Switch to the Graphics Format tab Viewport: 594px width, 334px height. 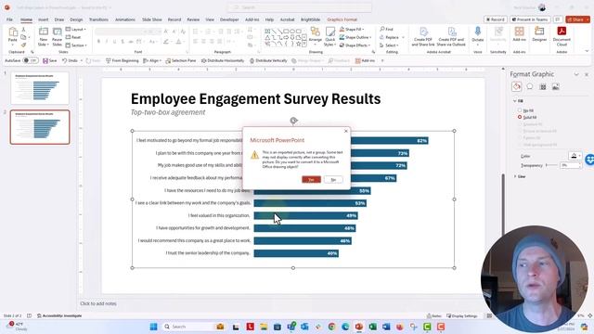tap(342, 19)
